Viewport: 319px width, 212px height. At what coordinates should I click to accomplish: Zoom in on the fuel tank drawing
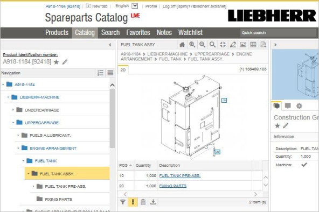click(x=192, y=45)
